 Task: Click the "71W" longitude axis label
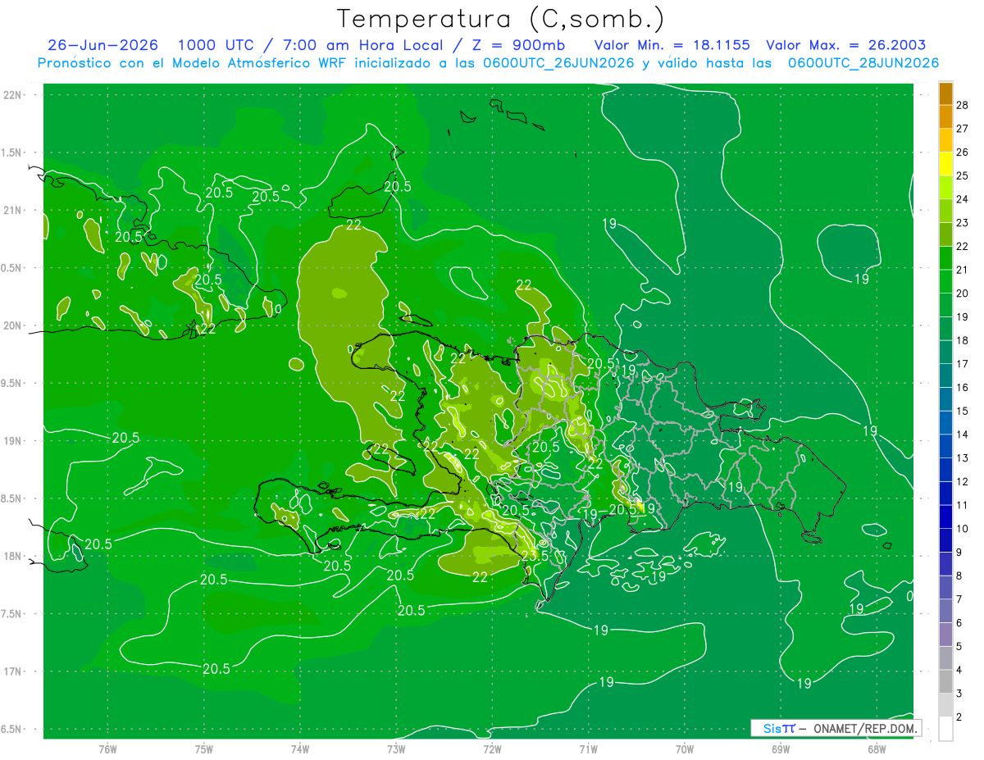click(x=588, y=749)
